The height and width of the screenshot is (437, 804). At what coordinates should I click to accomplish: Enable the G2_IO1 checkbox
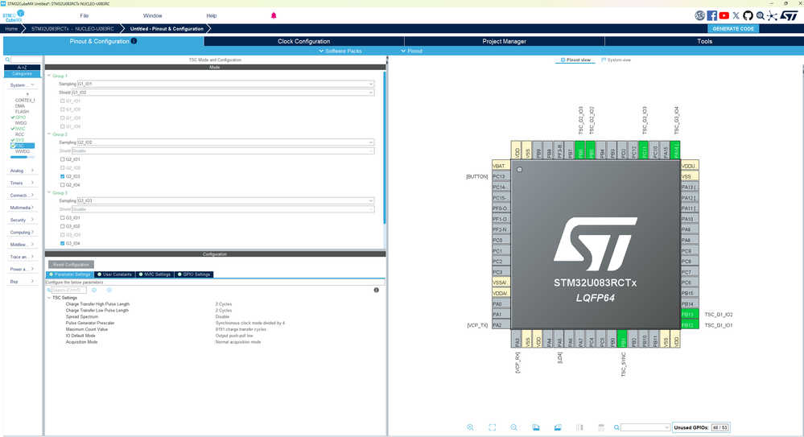[63, 159]
